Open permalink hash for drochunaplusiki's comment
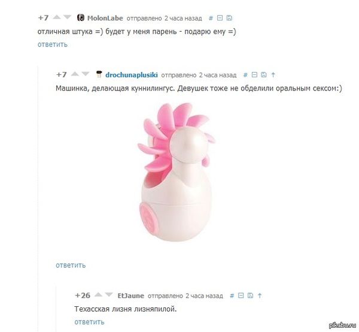This screenshot has height=332, width=359. pyautogui.click(x=245, y=75)
